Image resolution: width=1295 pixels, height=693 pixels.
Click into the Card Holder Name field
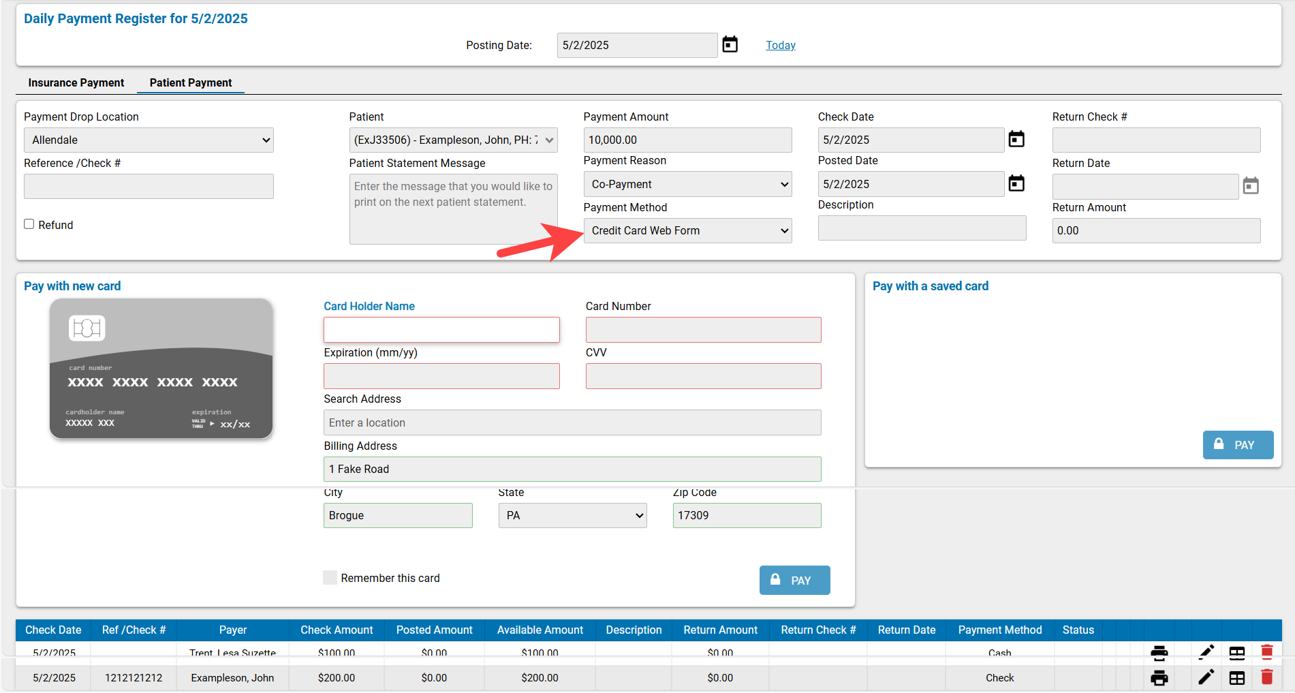point(441,329)
